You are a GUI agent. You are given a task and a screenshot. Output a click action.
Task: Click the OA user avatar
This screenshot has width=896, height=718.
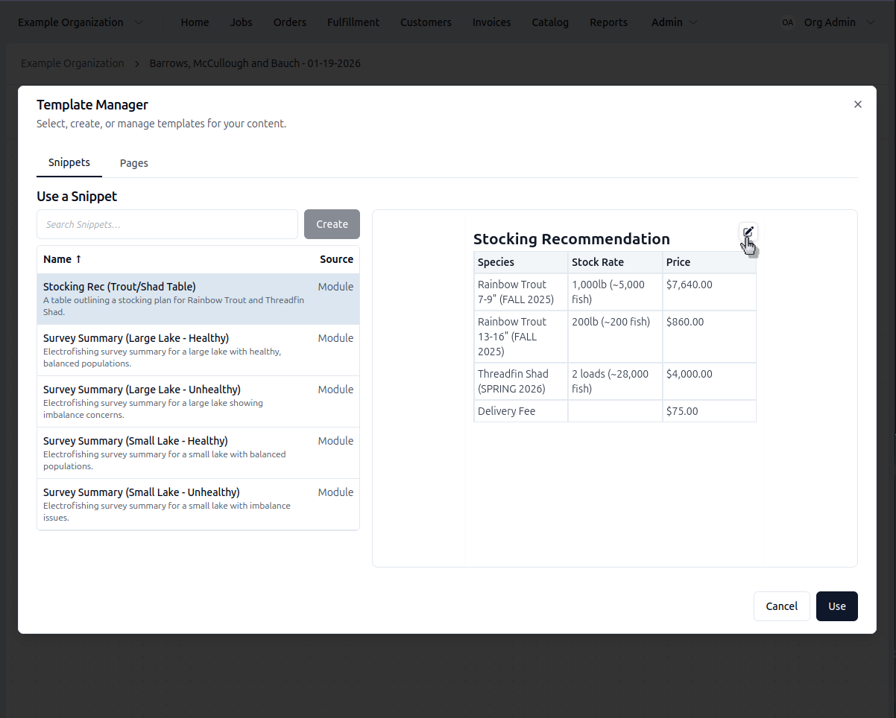coord(787,22)
